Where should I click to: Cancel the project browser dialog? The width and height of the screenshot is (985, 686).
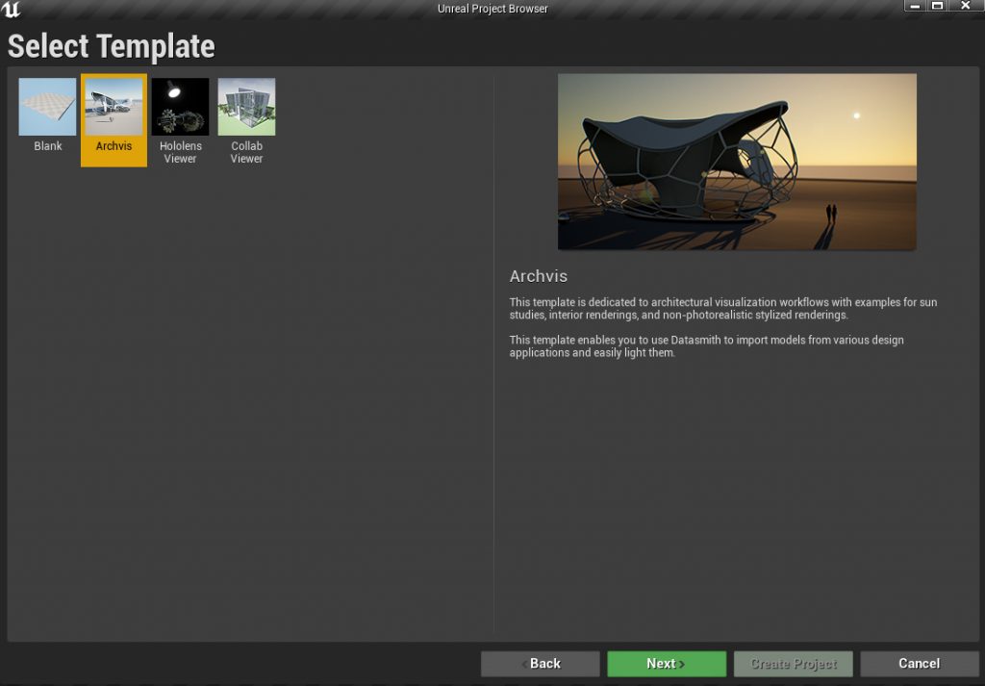click(919, 663)
